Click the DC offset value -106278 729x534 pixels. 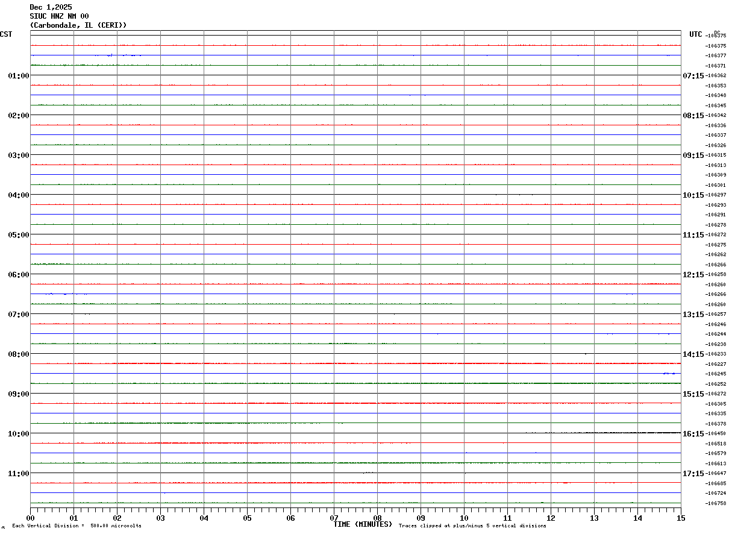716,225
